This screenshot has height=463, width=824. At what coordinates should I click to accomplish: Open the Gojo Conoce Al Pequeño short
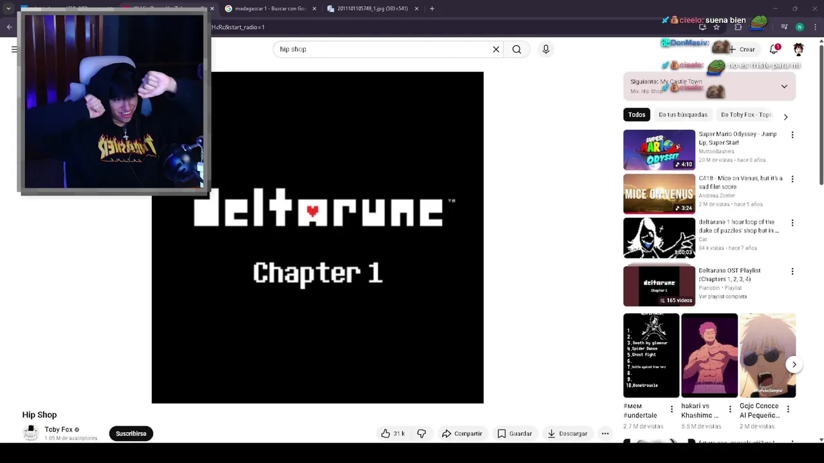767,356
